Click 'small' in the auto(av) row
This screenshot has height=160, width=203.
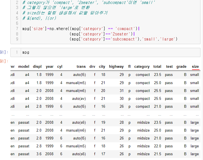coord(195,99)
